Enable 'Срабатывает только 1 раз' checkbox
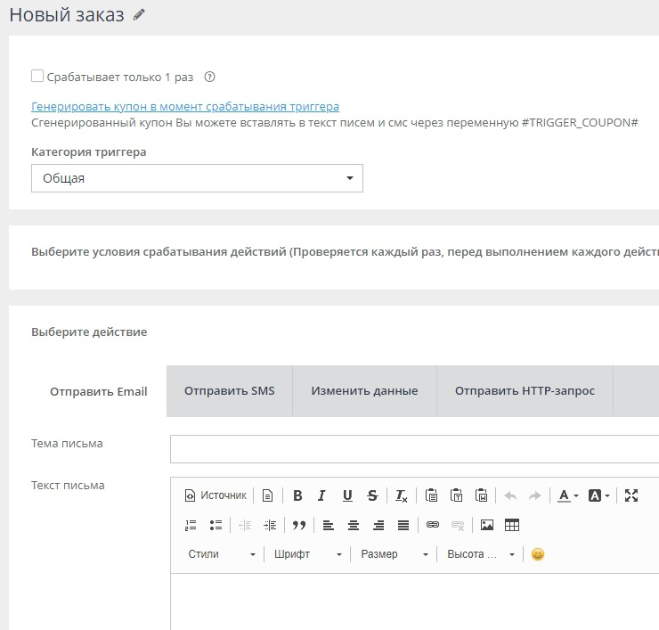Viewport: 659px width, 630px height. click(37, 77)
